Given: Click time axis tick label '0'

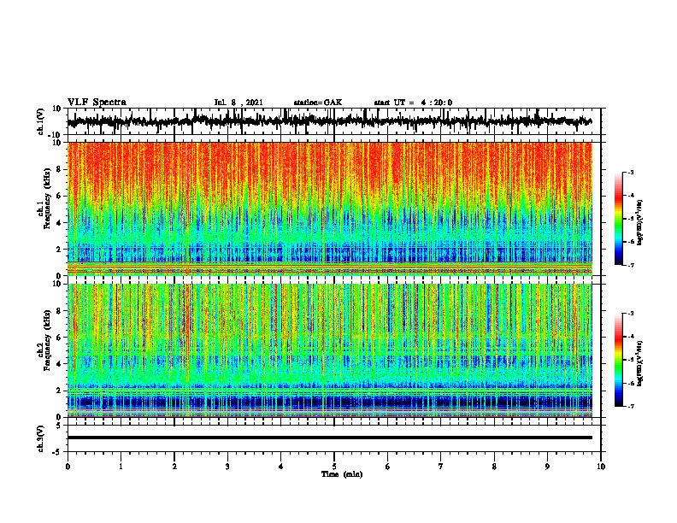Looking at the screenshot, I should click(68, 467).
